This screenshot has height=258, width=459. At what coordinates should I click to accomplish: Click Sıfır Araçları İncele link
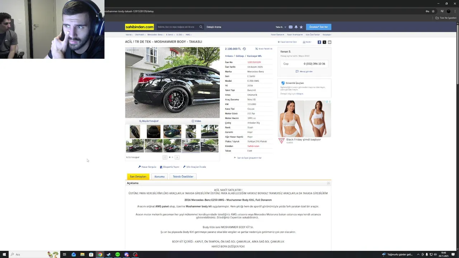tap(194, 167)
